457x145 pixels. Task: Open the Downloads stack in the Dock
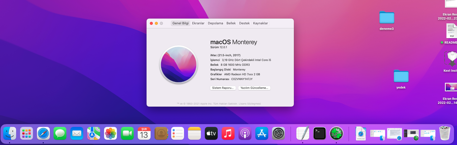tap(361, 133)
